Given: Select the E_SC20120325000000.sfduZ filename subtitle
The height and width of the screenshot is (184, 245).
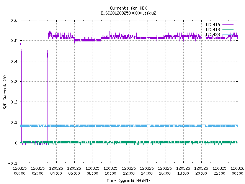Looking at the screenshot, I should (x=128, y=13).
